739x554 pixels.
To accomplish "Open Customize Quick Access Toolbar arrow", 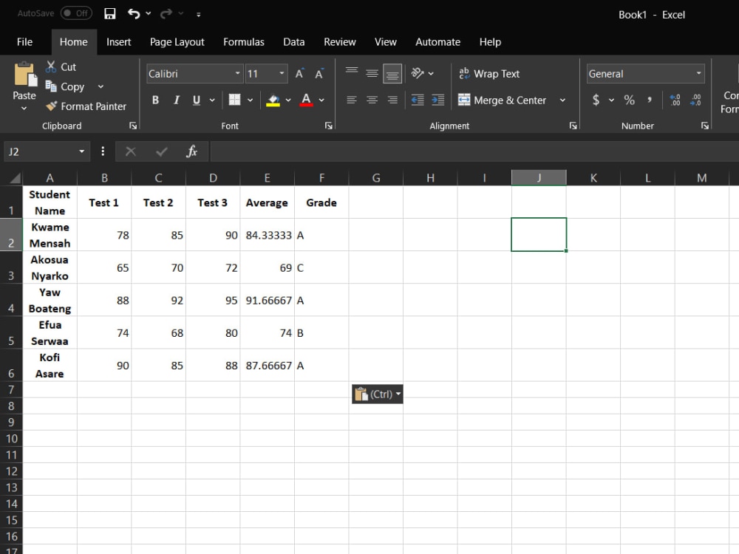I will [x=198, y=15].
